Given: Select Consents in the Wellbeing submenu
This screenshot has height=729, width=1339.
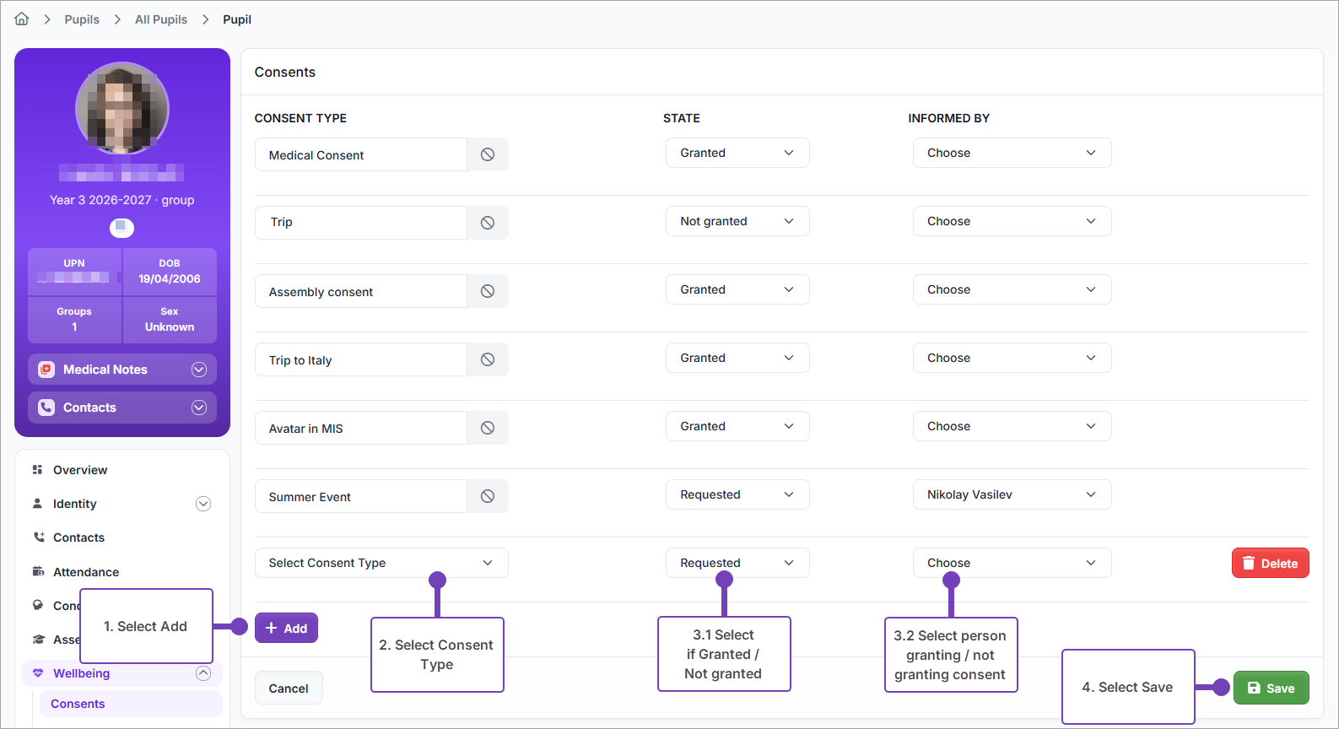Looking at the screenshot, I should (78, 704).
